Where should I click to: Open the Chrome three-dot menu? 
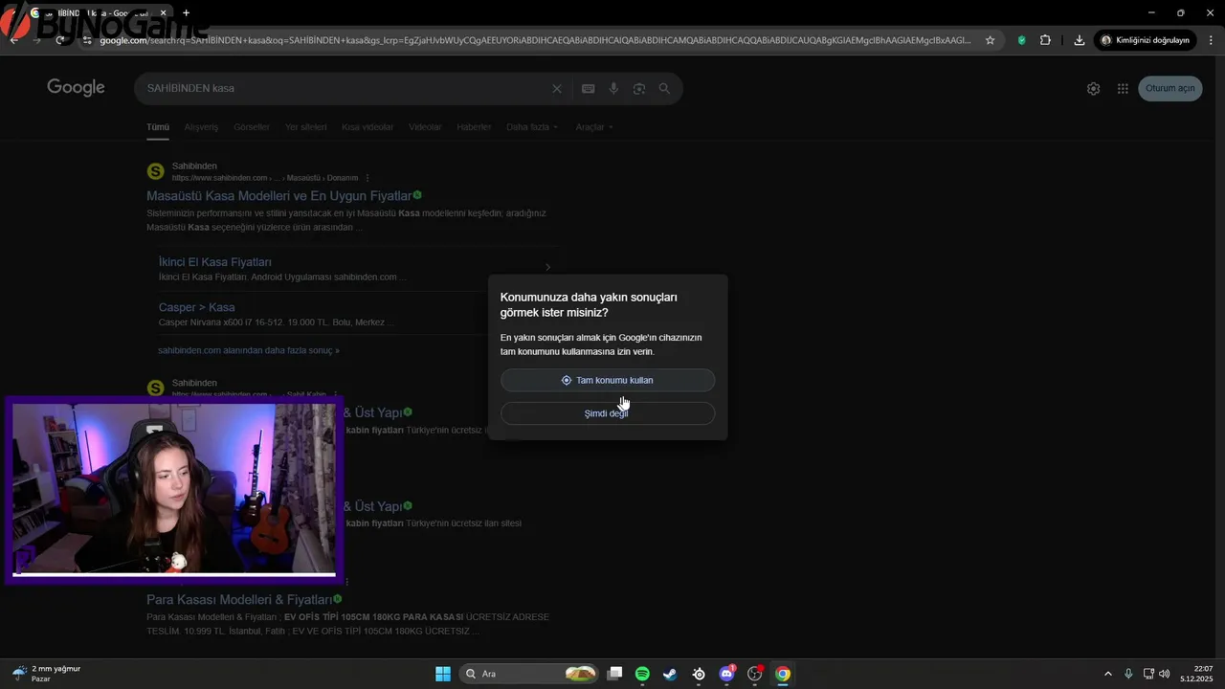[x=1210, y=40]
